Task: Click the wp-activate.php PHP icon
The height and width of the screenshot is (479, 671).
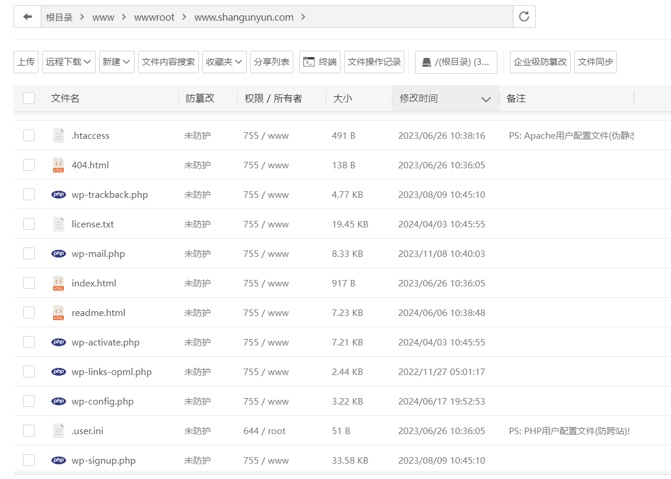Action: (58, 343)
